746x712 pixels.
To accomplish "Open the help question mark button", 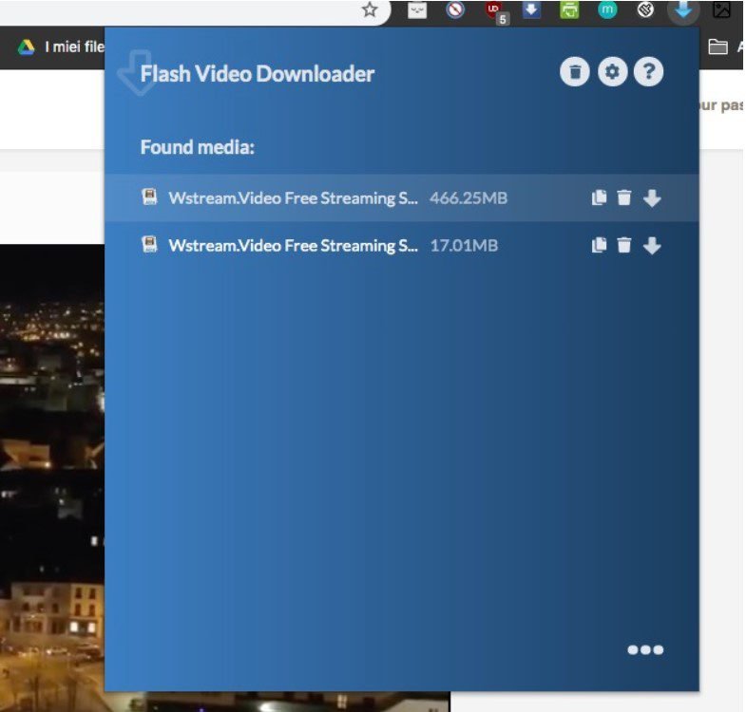I will pos(648,72).
